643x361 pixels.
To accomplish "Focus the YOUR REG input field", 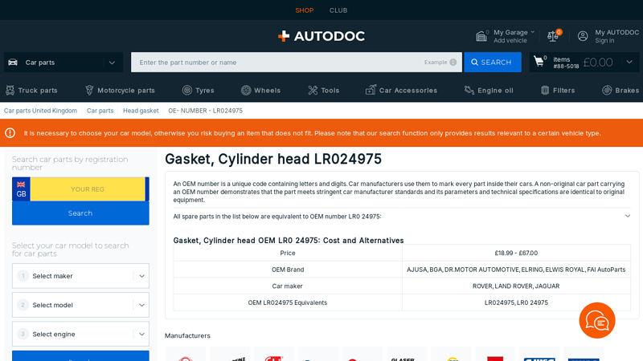I will click(88, 189).
